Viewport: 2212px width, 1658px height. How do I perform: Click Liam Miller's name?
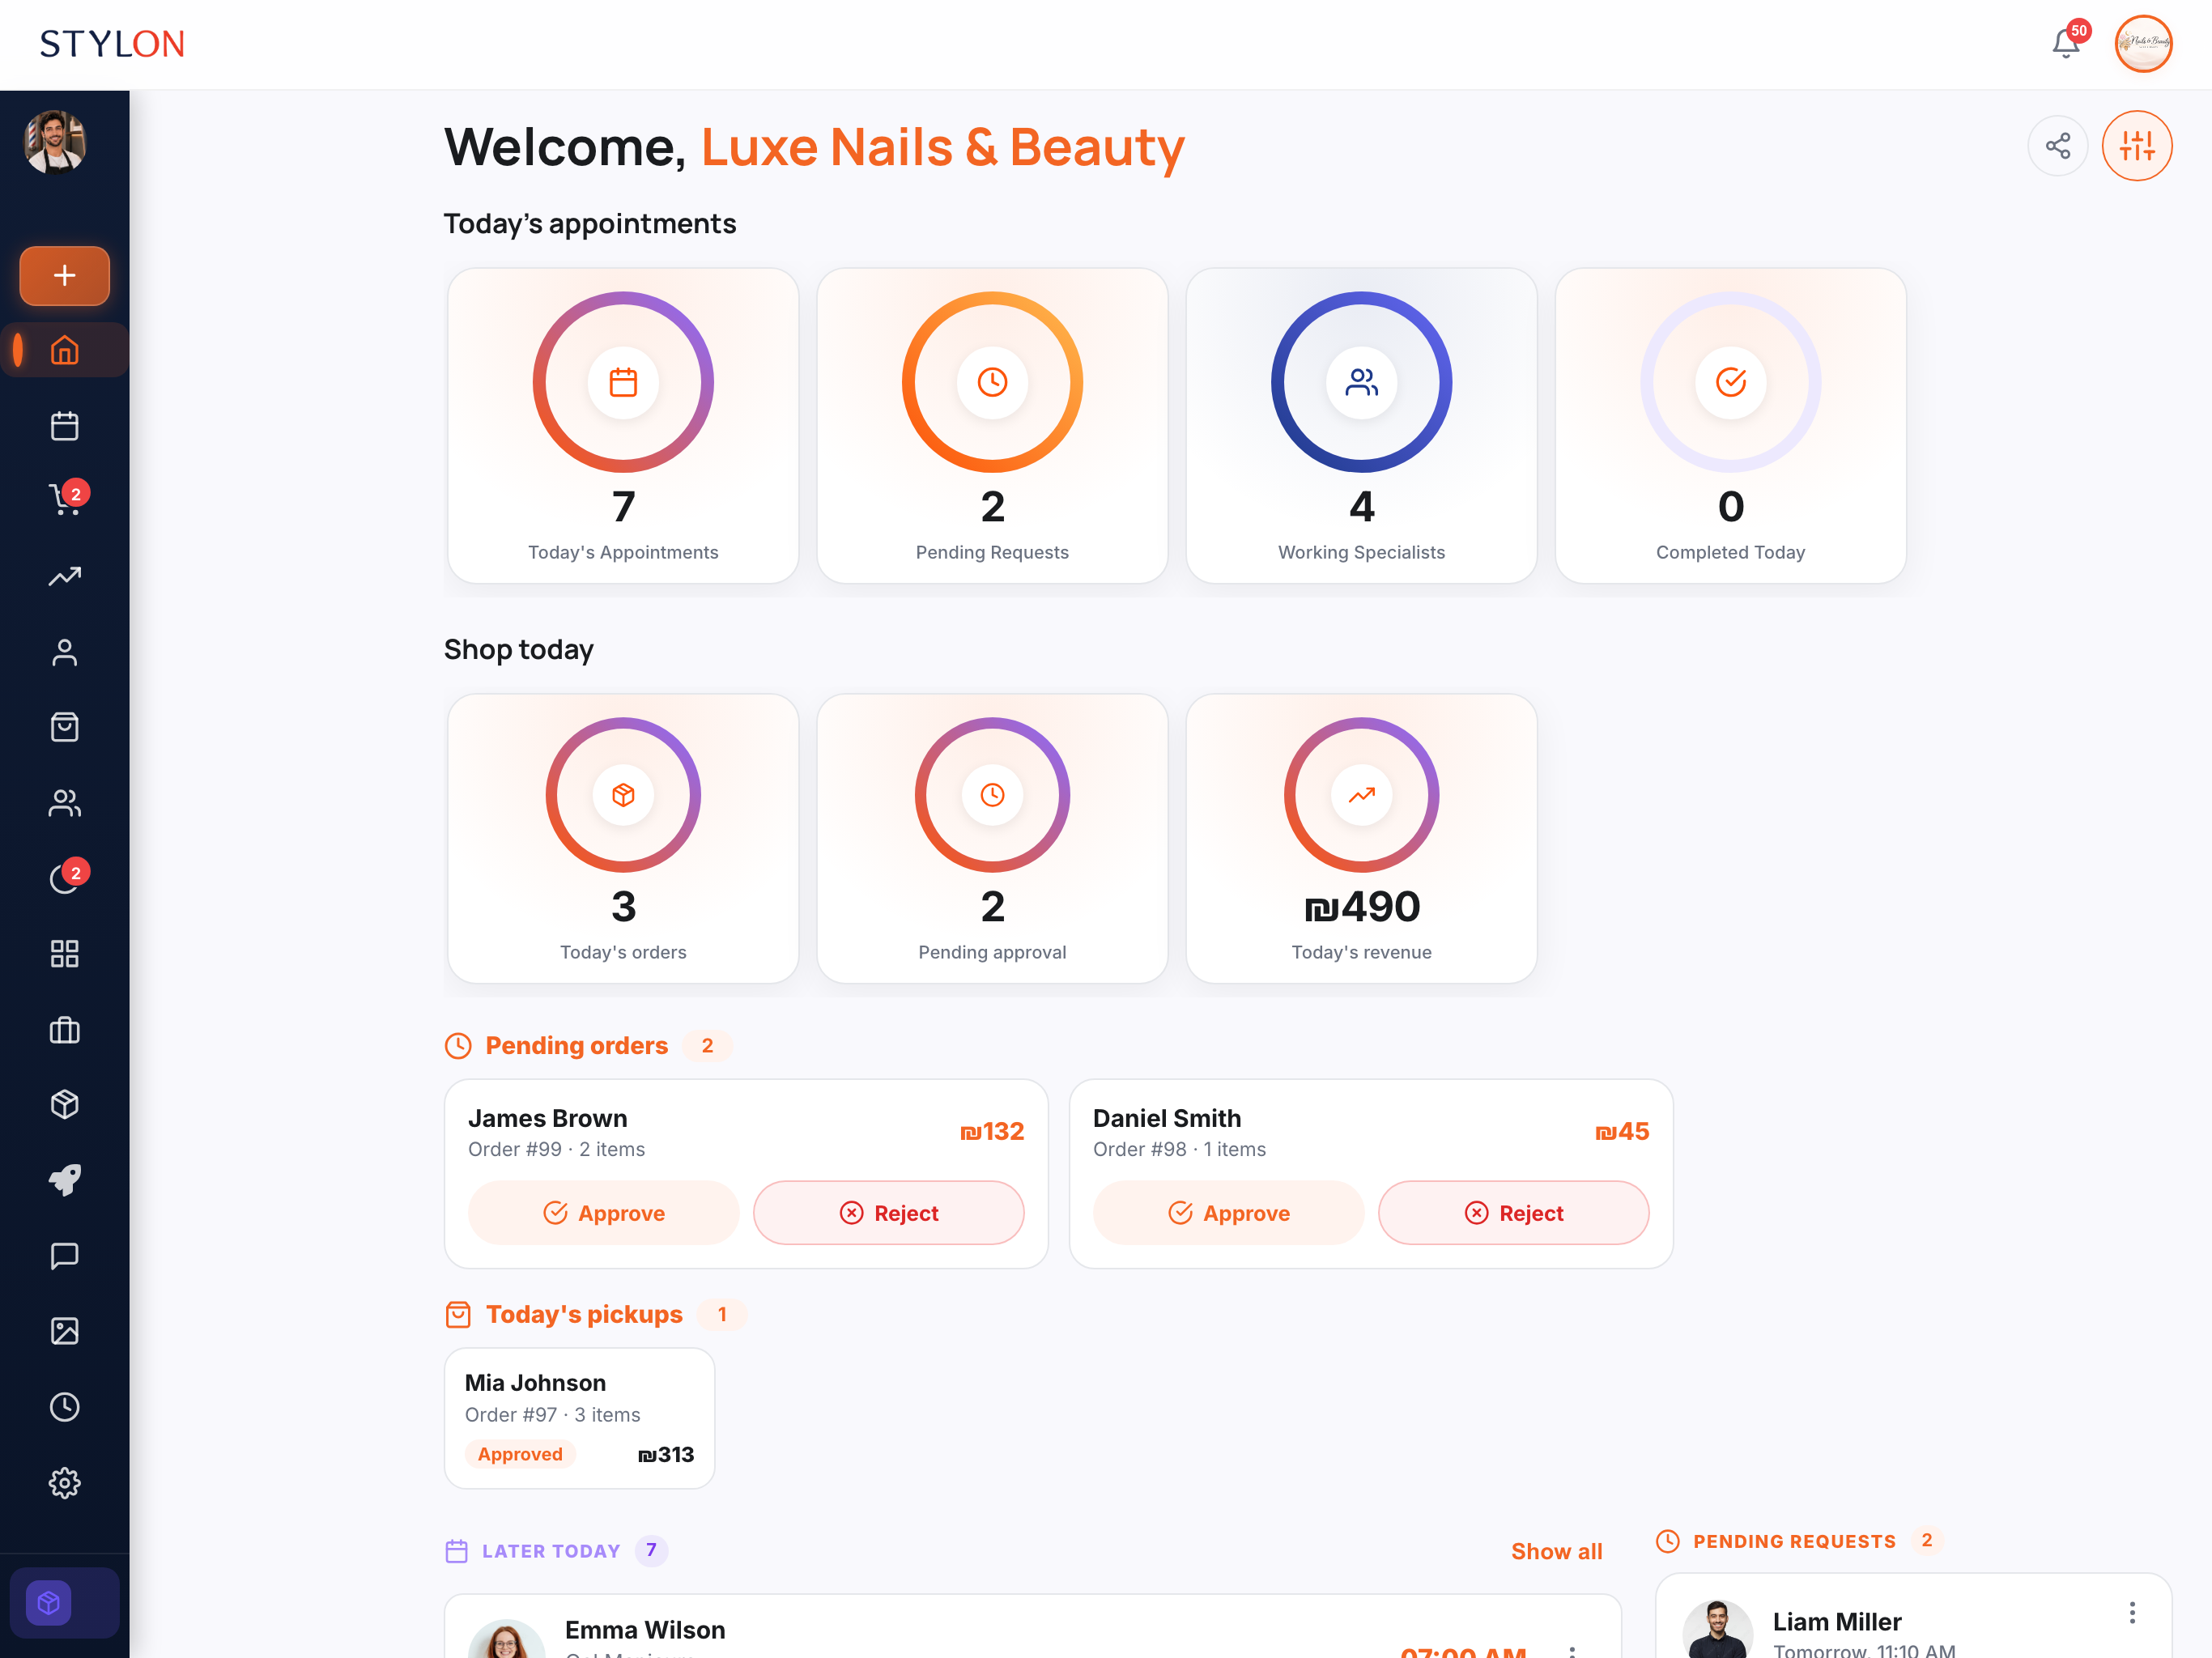1837,1622
